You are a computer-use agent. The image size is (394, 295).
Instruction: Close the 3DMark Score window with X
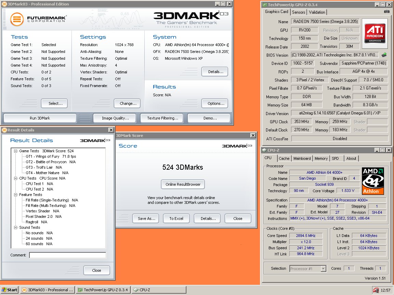[x=253, y=136]
